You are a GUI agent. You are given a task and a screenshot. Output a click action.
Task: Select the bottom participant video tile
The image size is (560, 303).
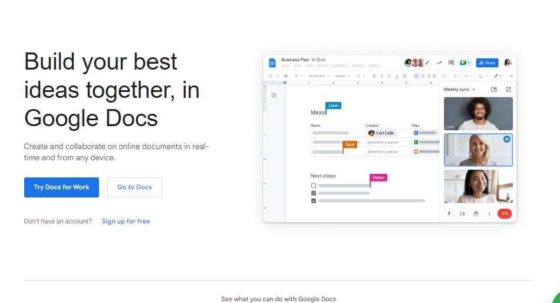478,186
